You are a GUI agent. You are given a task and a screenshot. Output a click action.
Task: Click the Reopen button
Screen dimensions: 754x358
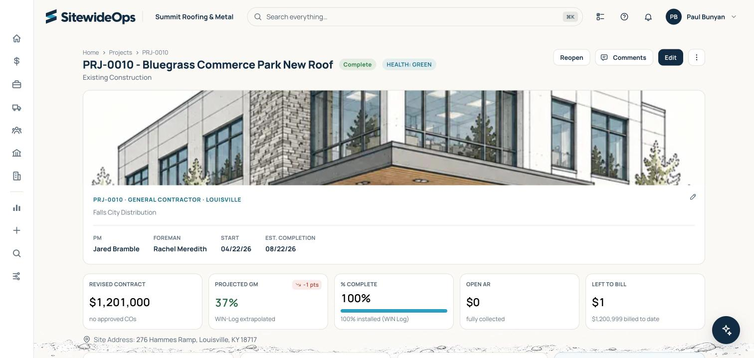pos(571,57)
